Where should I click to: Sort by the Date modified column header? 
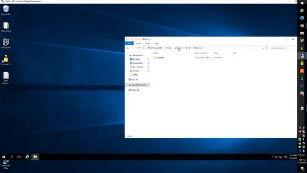(x=201, y=53)
